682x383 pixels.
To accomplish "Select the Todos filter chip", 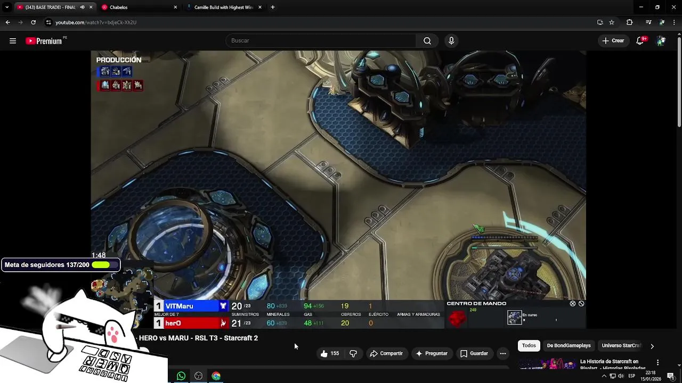I will click(529, 346).
